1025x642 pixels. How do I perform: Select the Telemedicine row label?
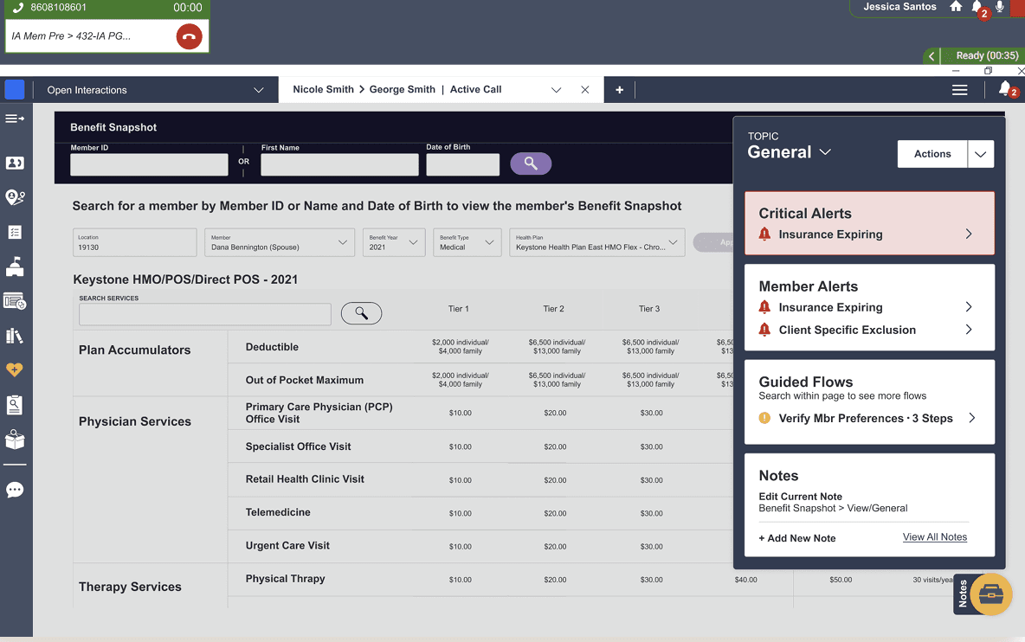(x=278, y=513)
